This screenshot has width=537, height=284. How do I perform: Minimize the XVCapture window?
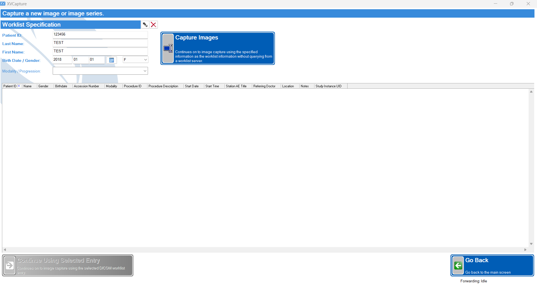(x=496, y=4)
